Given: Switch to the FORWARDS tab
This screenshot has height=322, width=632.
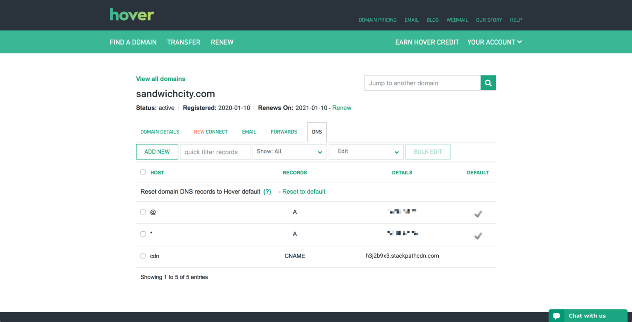Looking at the screenshot, I should [x=284, y=132].
